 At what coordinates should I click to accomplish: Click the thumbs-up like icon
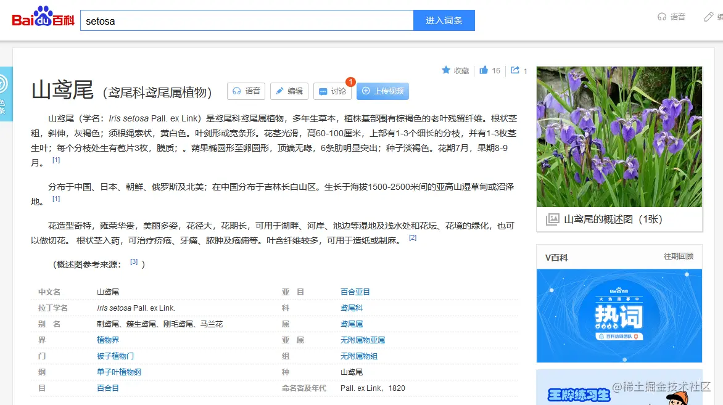(x=485, y=70)
